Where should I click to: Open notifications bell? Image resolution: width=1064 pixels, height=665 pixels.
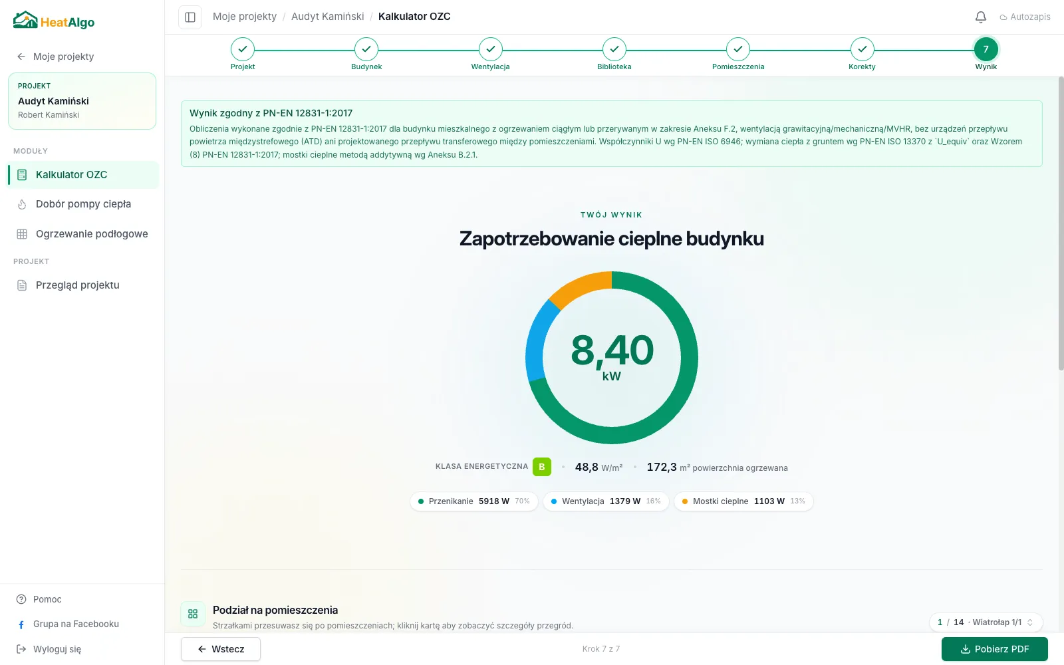pyautogui.click(x=981, y=17)
